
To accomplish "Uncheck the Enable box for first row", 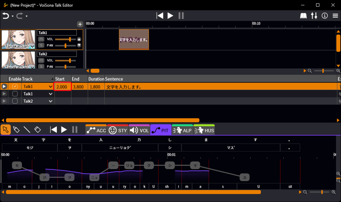I will pos(15,86).
